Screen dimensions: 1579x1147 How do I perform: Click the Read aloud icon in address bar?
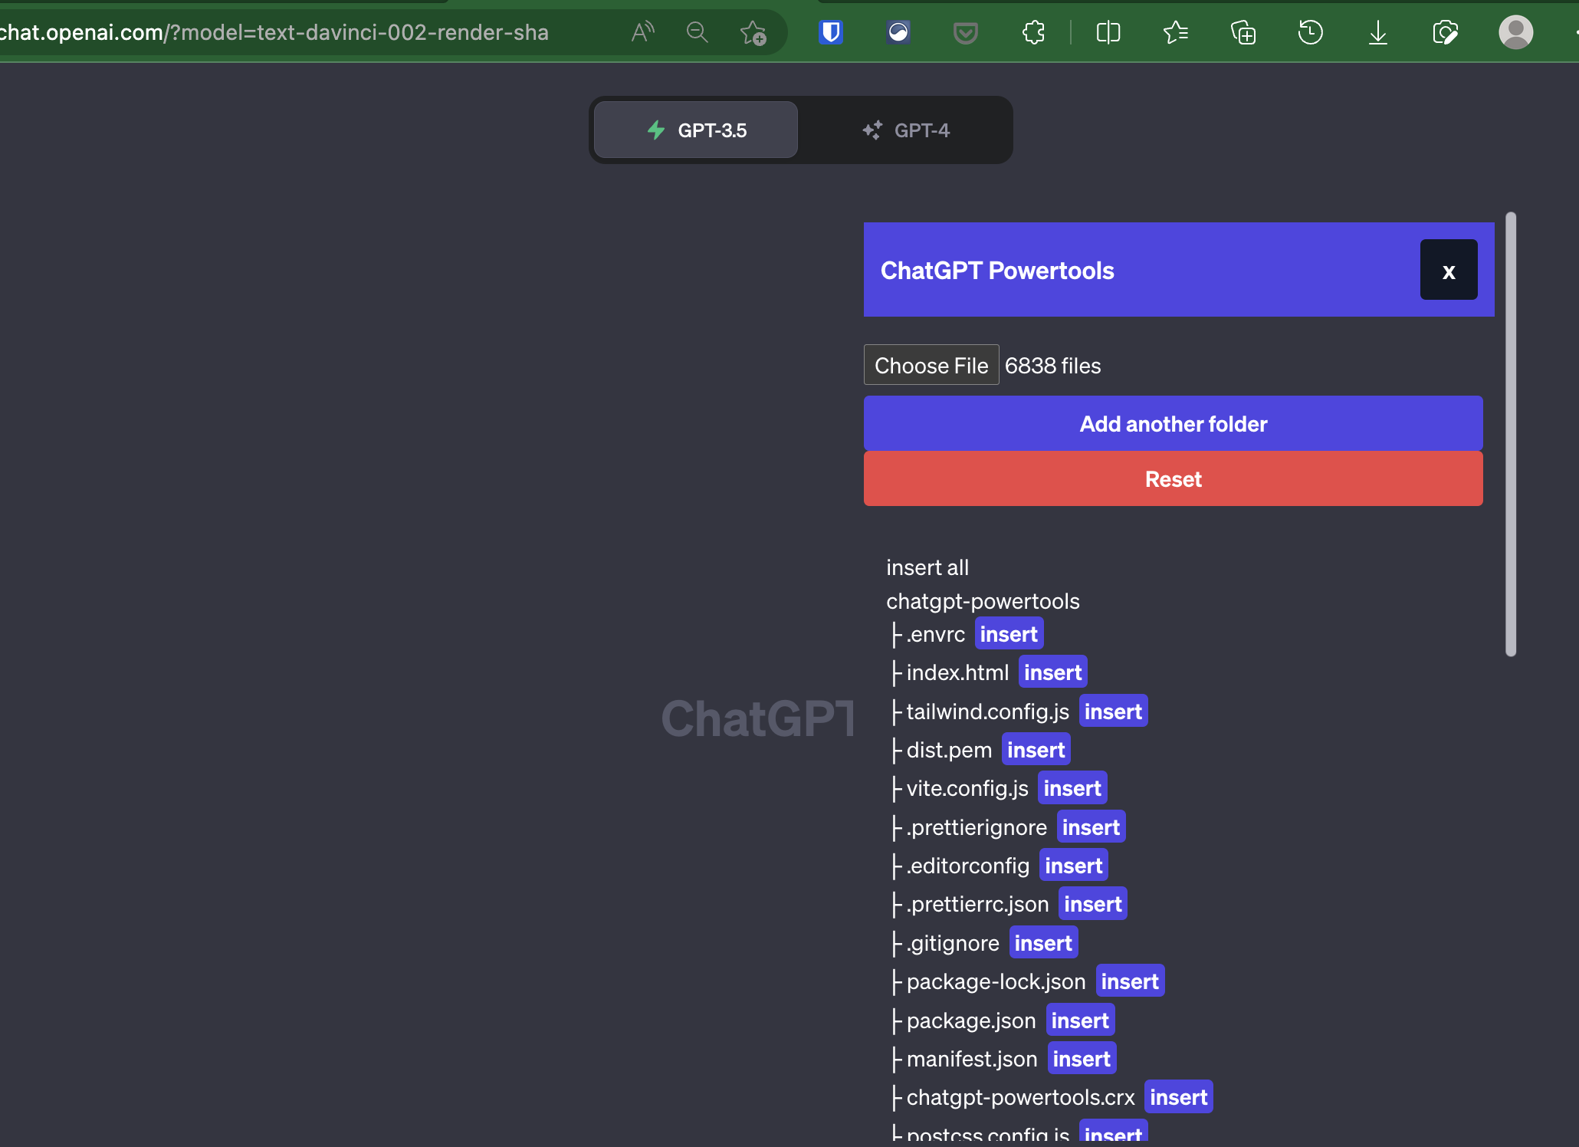(x=642, y=32)
